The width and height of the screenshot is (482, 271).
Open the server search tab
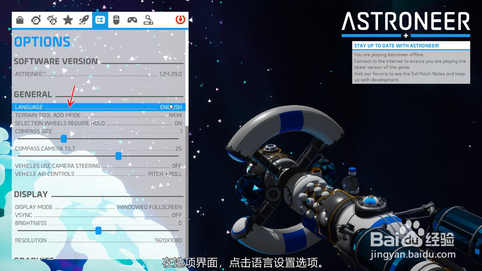148,20
